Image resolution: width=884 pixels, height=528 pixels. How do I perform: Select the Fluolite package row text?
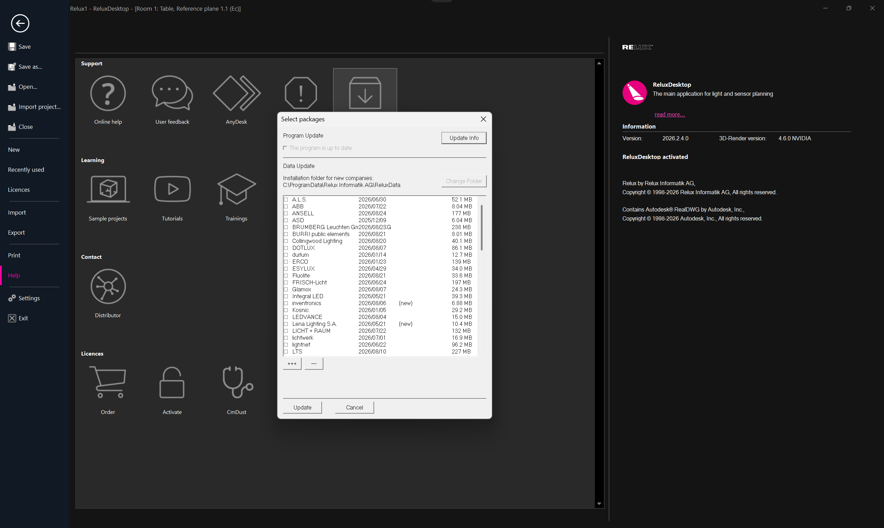[301, 276]
